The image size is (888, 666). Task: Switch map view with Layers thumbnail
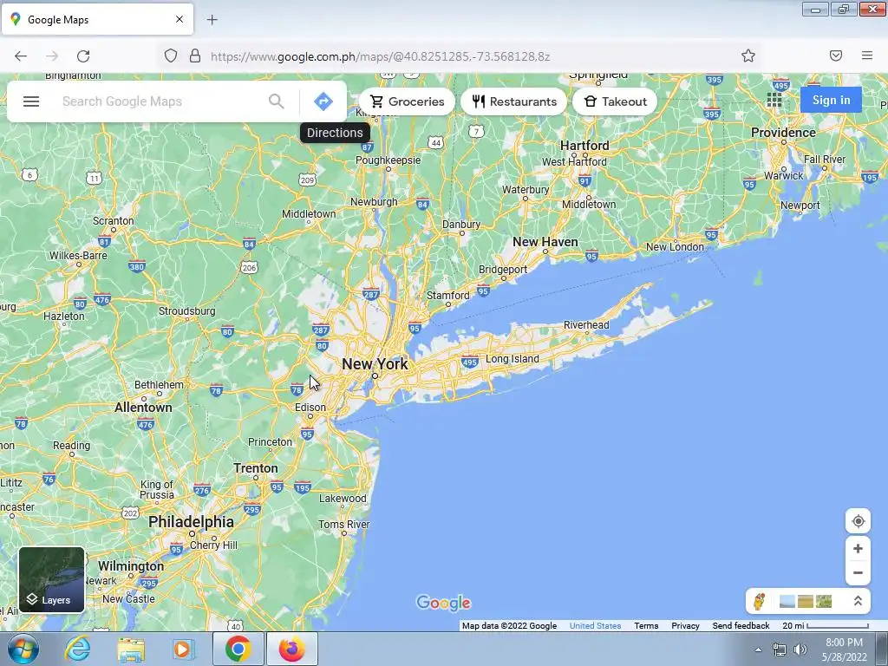[x=51, y=579]
